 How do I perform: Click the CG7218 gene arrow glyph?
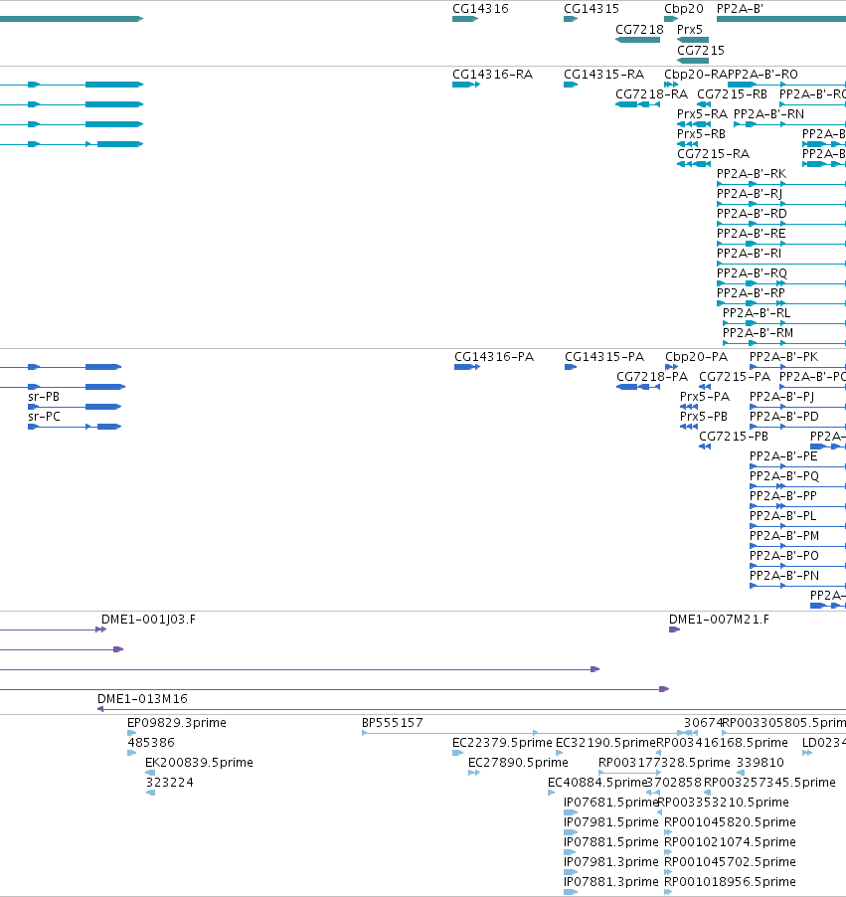tap(638, 40)
